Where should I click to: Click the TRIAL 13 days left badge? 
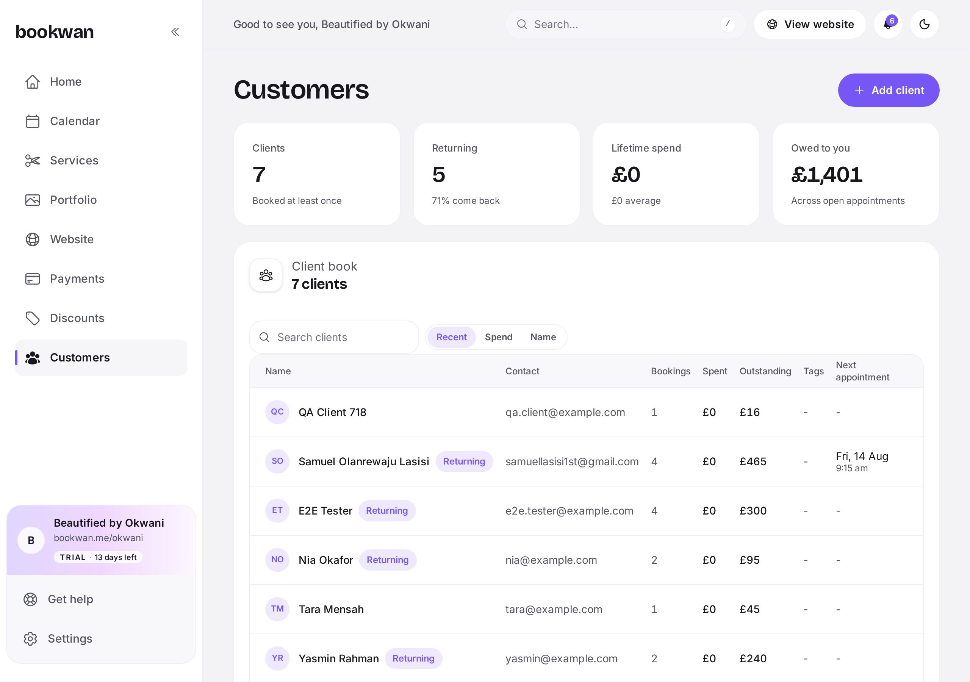click(x=98, y=557)
